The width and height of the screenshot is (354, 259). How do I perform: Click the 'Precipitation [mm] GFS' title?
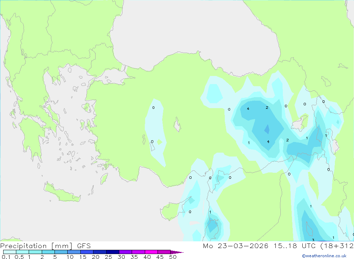pos(45,246)
